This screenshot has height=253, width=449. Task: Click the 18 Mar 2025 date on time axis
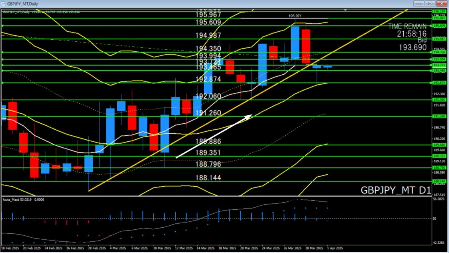pos(226,249)
